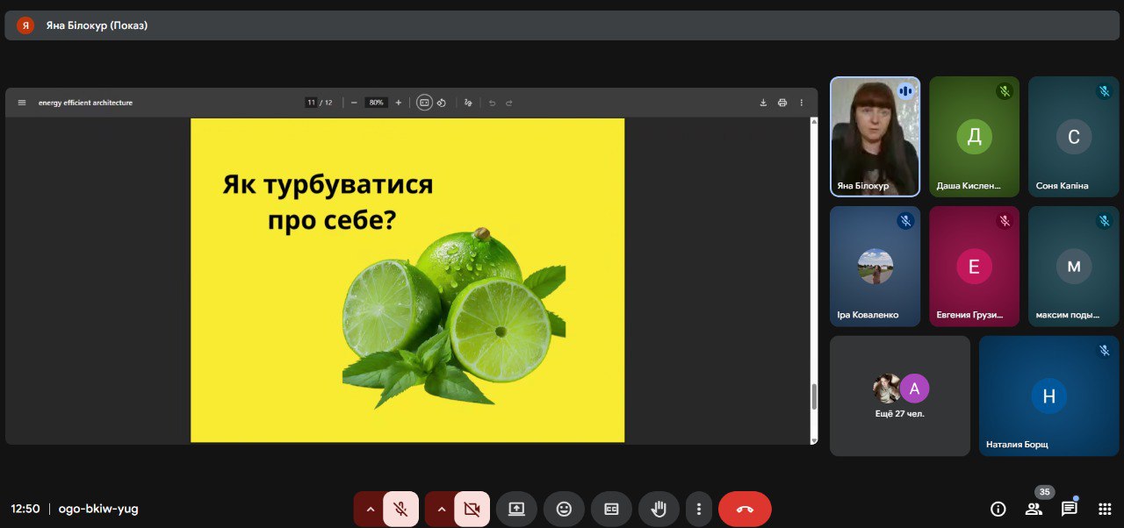Screen dimensions: 1124x528
Task: Open the activities grid icon
Action: (x=1105, y=509)
